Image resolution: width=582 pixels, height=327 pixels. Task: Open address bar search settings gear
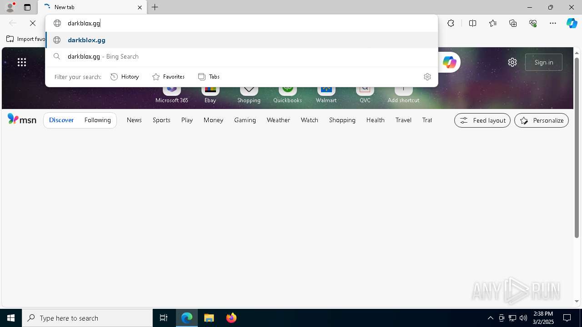pos(427,77)
